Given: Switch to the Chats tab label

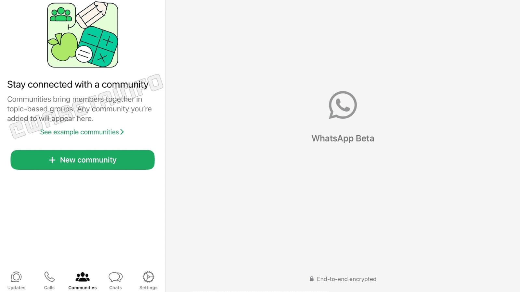Looking at the screenshot, I should click(116, 288).
